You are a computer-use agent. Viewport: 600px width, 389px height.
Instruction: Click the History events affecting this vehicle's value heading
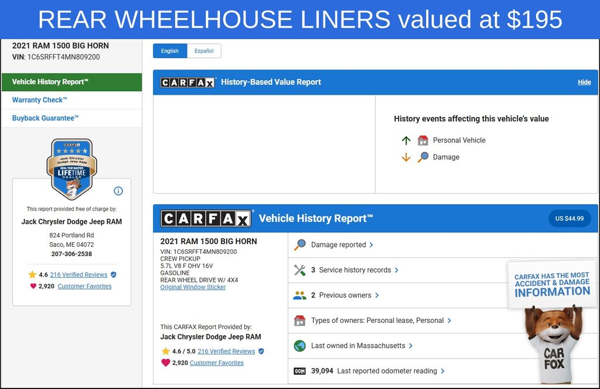click(472, 119)
